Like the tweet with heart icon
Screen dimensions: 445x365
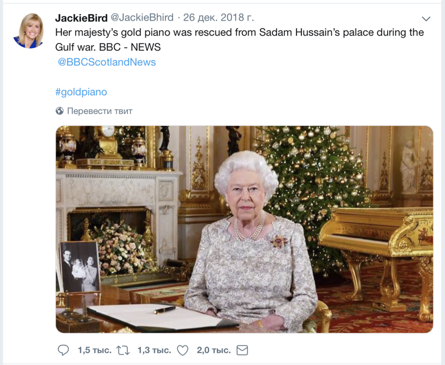pyautogui.click(x=182, y=350)
